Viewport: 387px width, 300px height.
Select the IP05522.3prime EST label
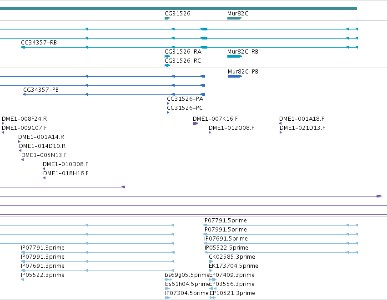click(43, 275)
